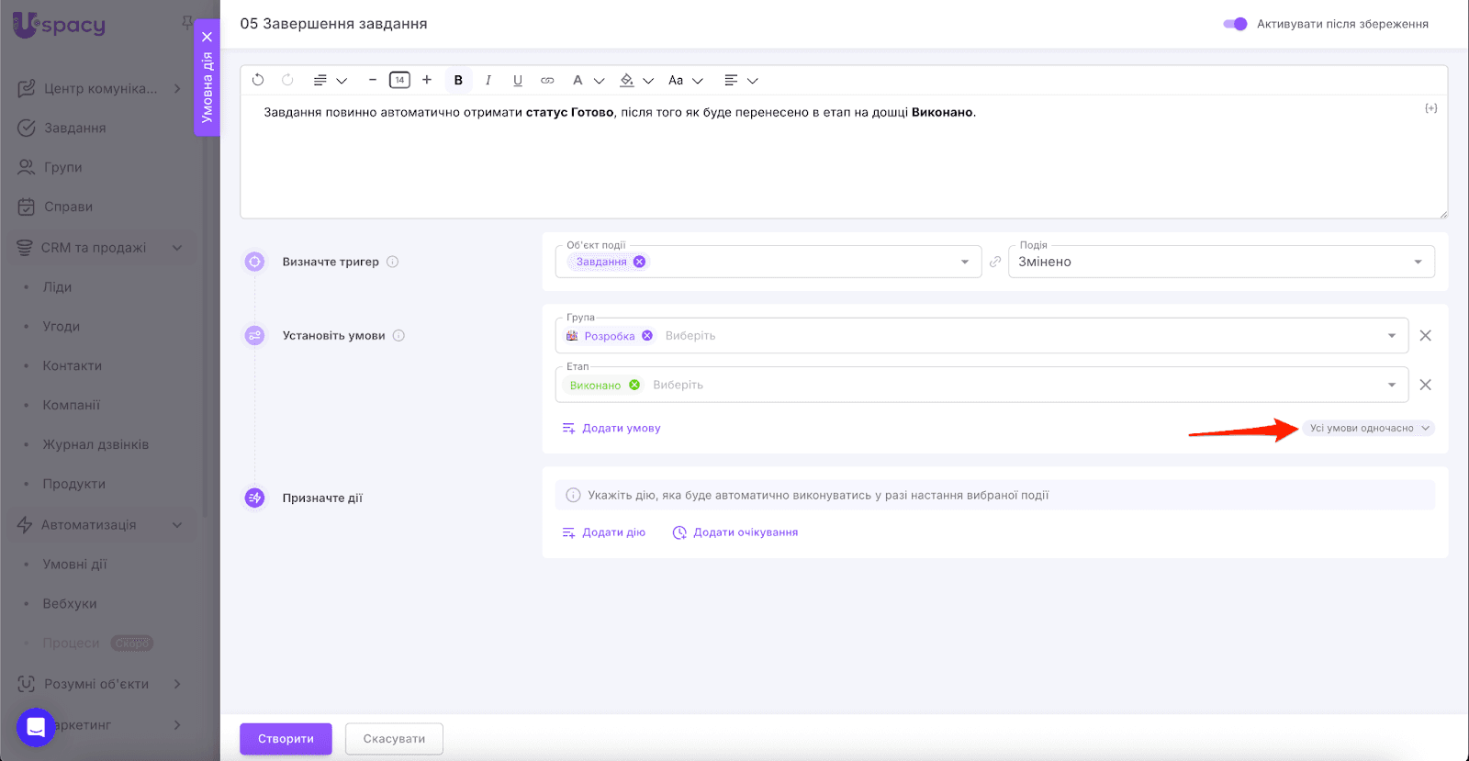Viewport: 1469px width, 761px height.
Task: Toggle Активувати після збереження switch
Action: click(x=1235, y=24)
